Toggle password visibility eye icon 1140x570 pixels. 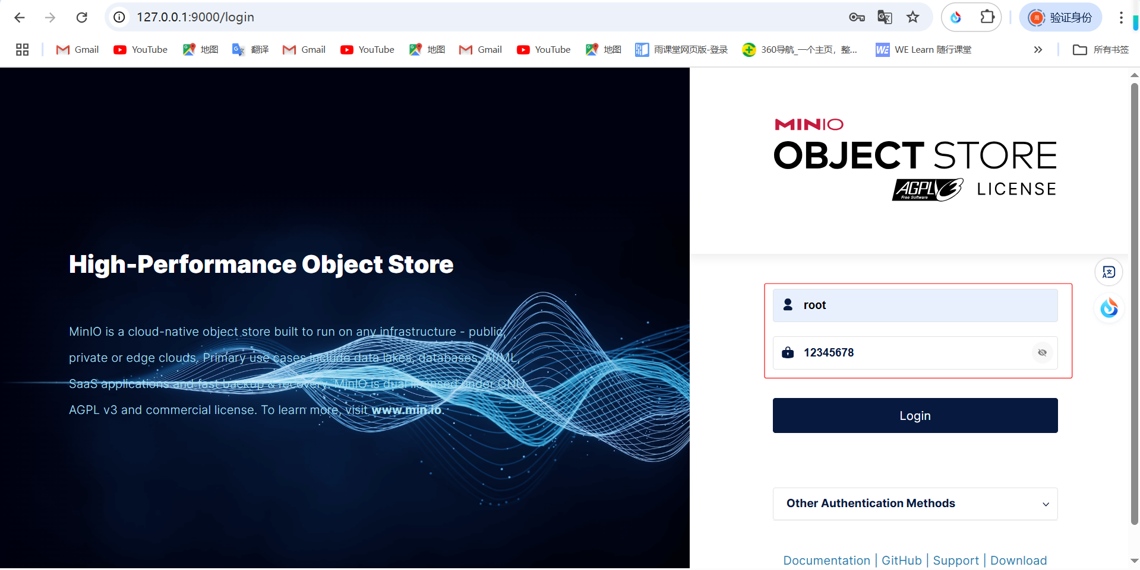1042,353
